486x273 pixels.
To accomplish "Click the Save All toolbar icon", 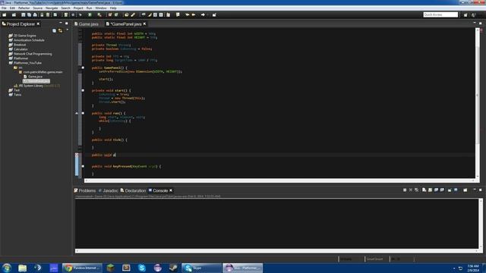I will coord(29,15).
